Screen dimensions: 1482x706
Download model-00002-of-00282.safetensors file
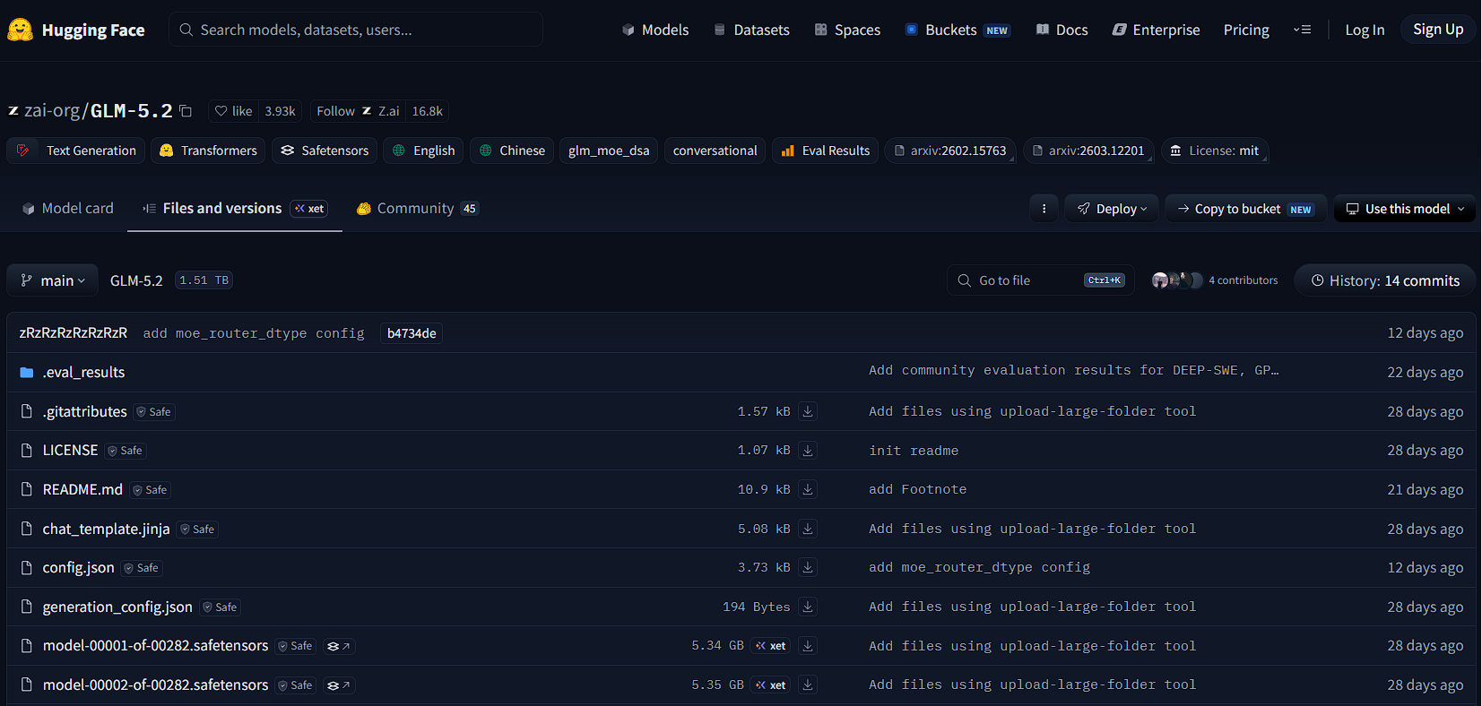click(x=808, y=684)
